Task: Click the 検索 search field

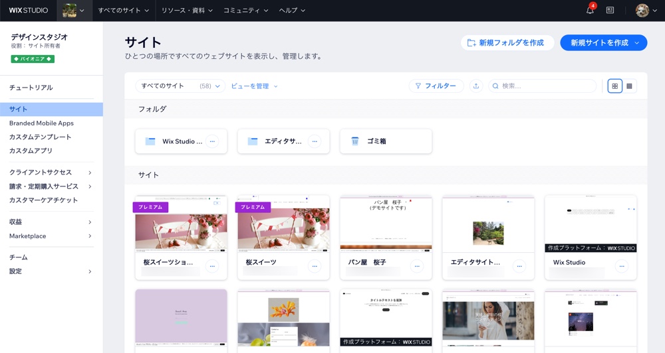Action: pos(543,86)
